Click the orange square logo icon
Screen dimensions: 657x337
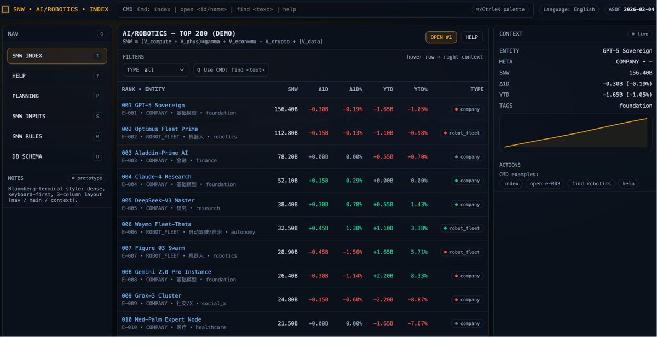(5, 9)
